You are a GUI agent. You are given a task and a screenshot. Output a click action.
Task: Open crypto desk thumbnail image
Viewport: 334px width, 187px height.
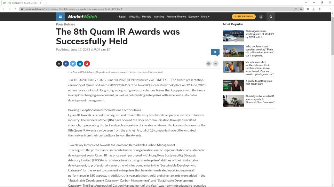click(x=233, y=101)
